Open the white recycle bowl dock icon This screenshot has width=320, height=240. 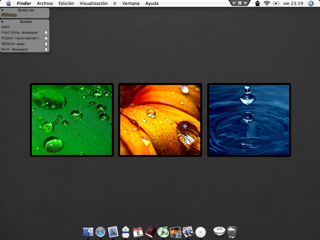click(x=219, y=231)
